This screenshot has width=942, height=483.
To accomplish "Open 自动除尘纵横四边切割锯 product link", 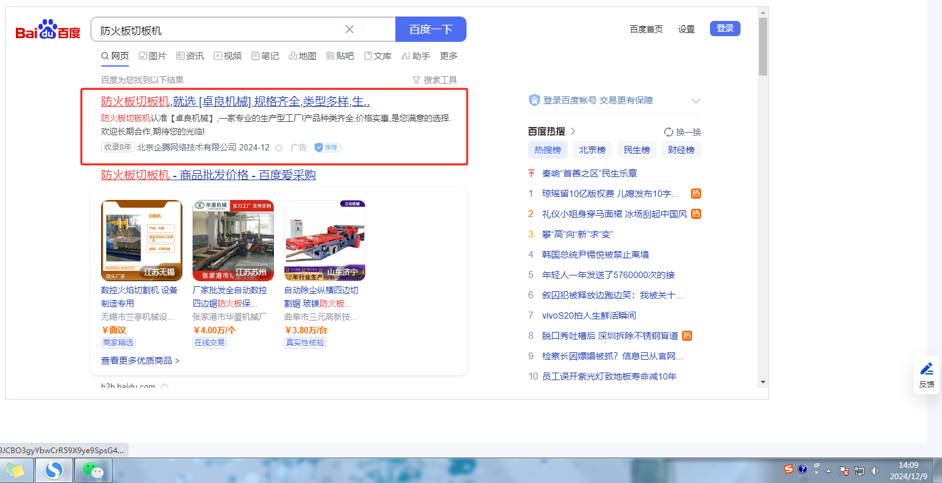I will 322,296.
